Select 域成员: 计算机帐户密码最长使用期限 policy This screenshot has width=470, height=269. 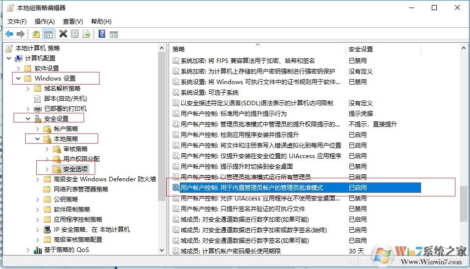tap(230, 251)
